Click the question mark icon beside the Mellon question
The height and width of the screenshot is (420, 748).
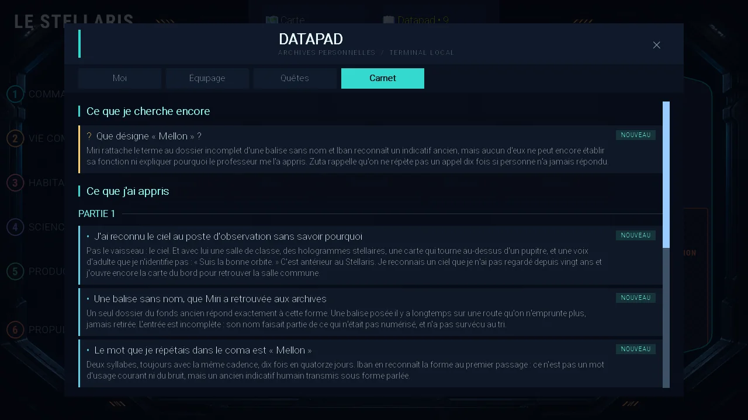click(x=89, y=136)
